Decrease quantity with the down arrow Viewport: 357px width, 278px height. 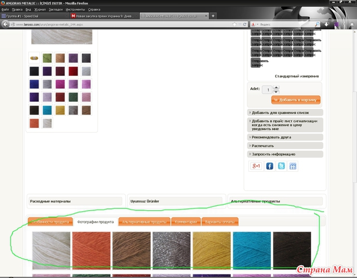coord(276,92)
